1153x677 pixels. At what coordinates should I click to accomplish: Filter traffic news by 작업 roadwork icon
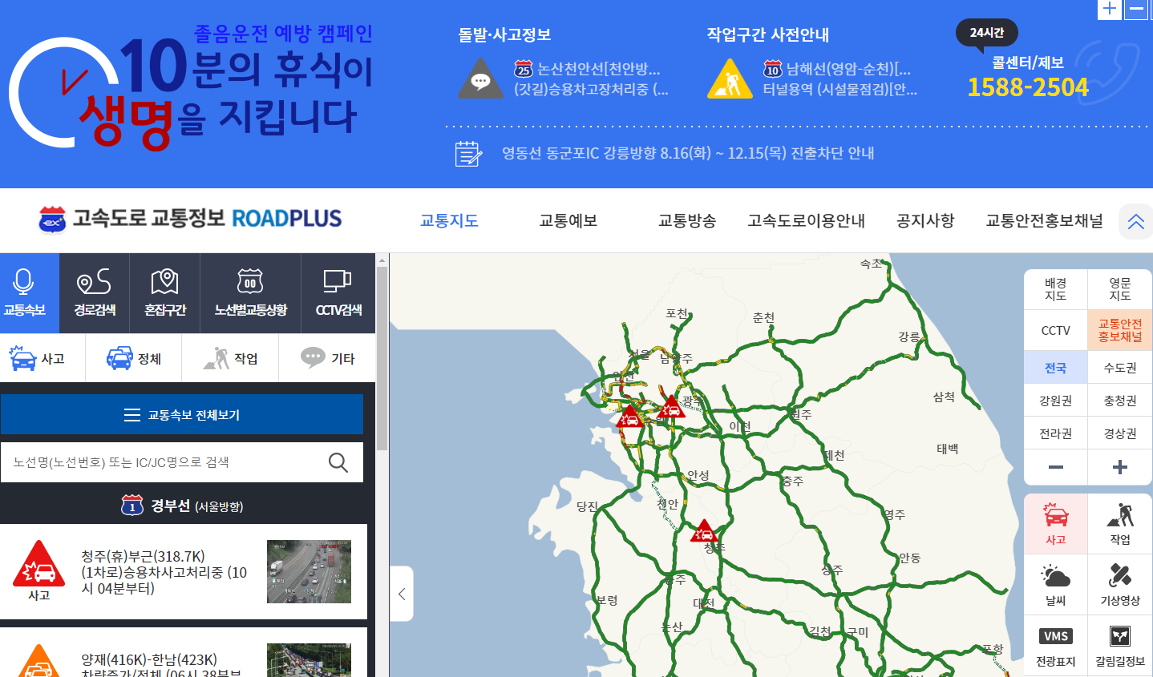pos(230,358)
